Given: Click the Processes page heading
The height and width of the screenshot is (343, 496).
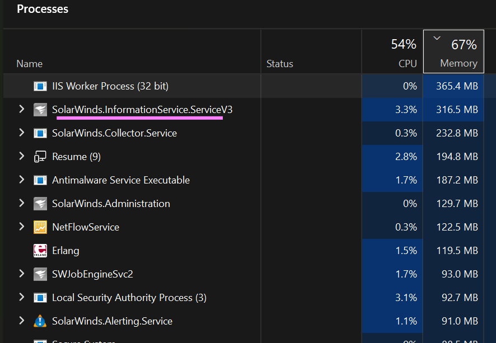Looking at the screenshot, I should pyautogui.click(x=43, y=9).
